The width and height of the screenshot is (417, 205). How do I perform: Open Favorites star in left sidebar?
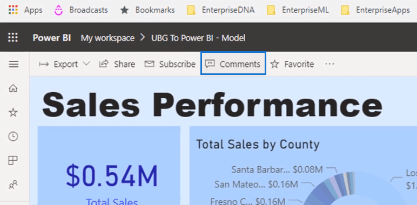coord(13,113)
